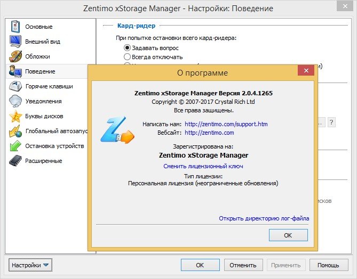This screenshot has height=279, width=357.
Task: Confirm the О программе dialog with OK
Action: (x=288, y=235)
